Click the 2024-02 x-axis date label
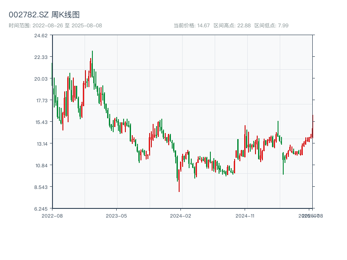347x260 pixels. pyautogui.click(x=181, y=215)
